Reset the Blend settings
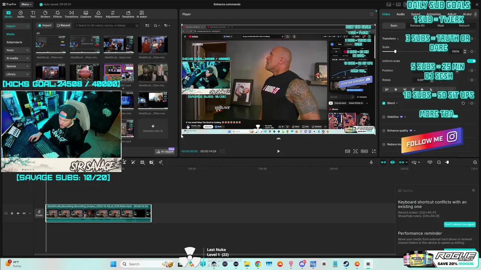 pos(463,103)
